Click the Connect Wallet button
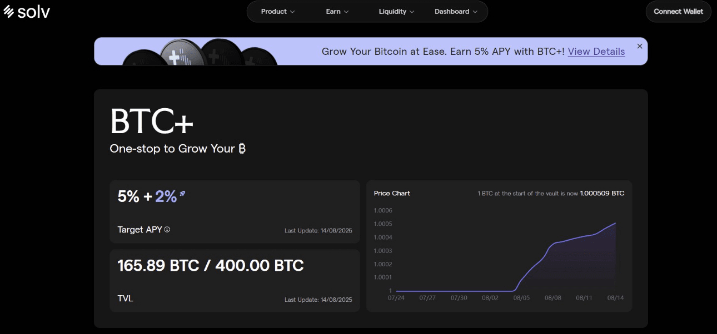The image size is (717, 334). pos(678,11)
